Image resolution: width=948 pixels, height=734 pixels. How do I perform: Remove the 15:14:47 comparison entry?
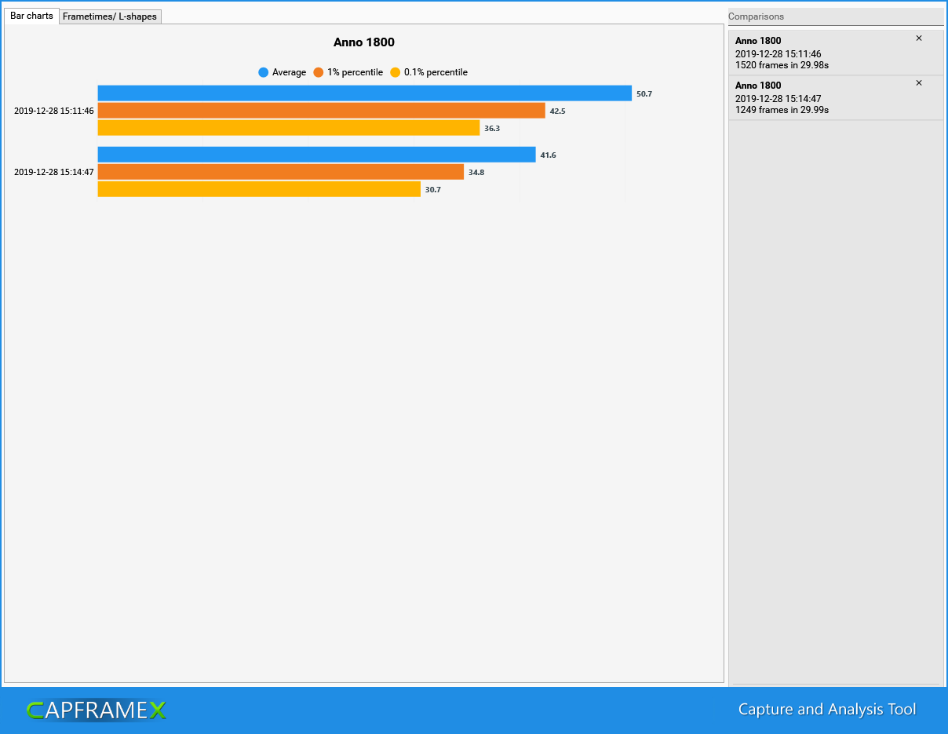(919, 83)
